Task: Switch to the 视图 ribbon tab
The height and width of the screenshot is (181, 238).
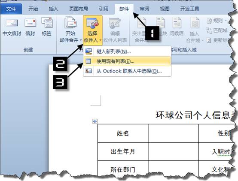Action: (x=165, y=9)
